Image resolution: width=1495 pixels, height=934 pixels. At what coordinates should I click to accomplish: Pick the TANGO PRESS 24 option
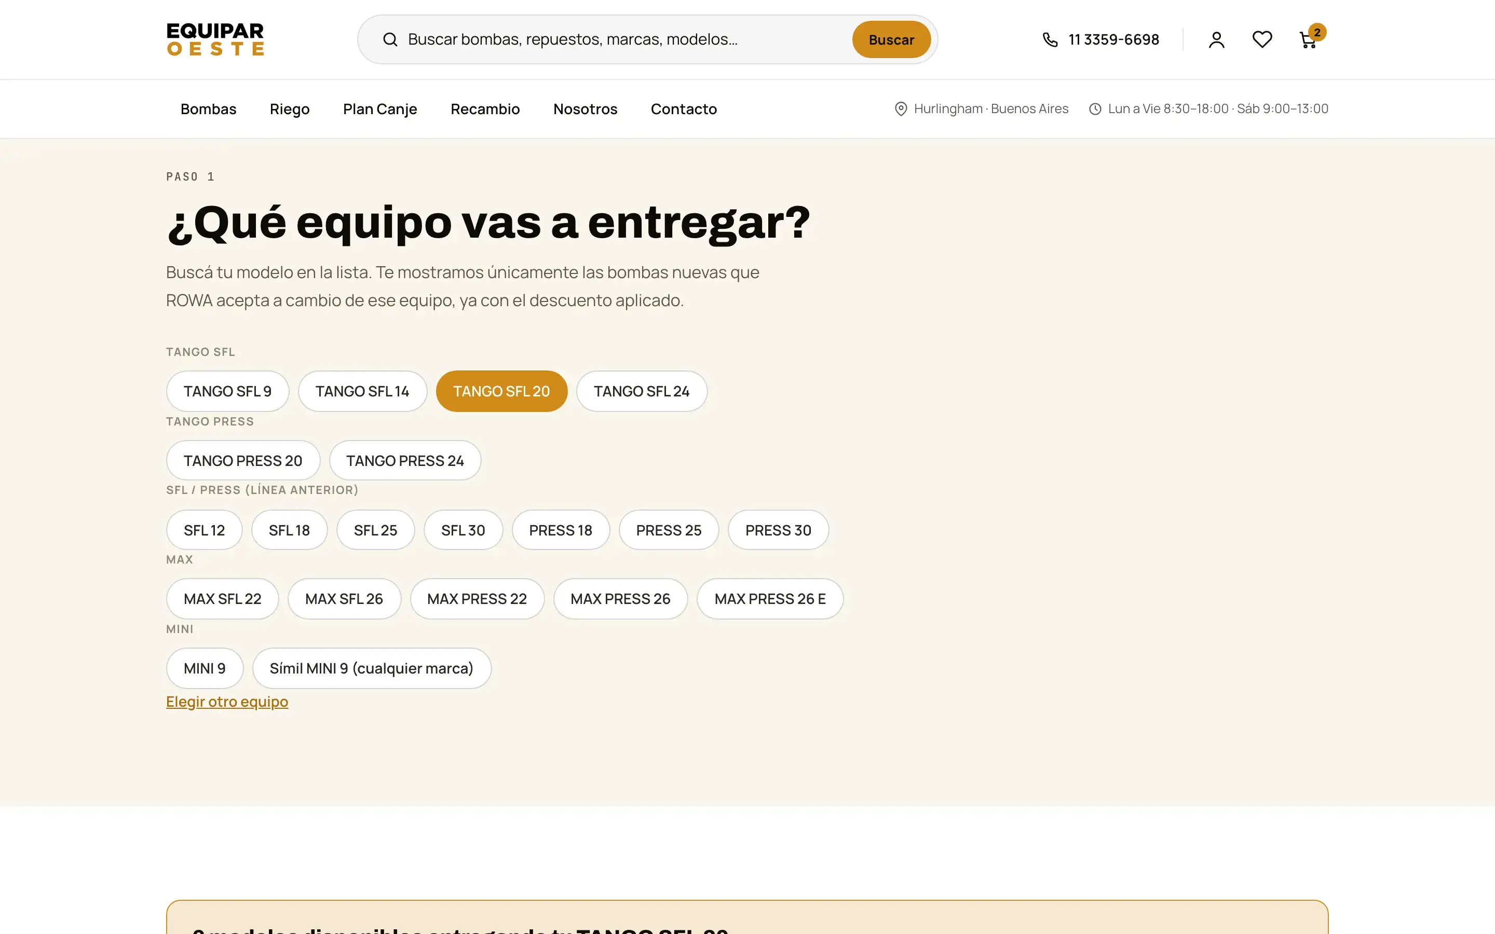(x=405, y=460)
